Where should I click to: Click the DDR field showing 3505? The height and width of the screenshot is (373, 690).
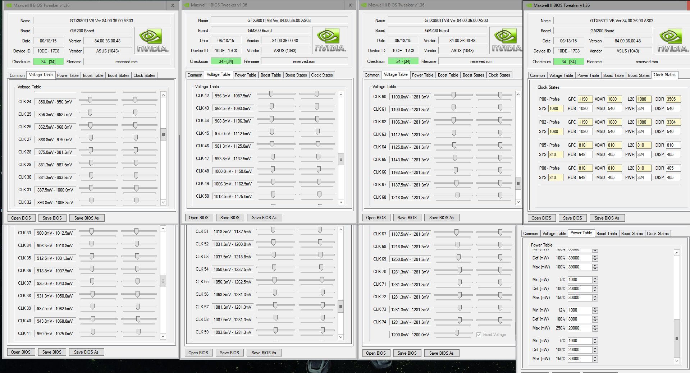coord(673,99)
